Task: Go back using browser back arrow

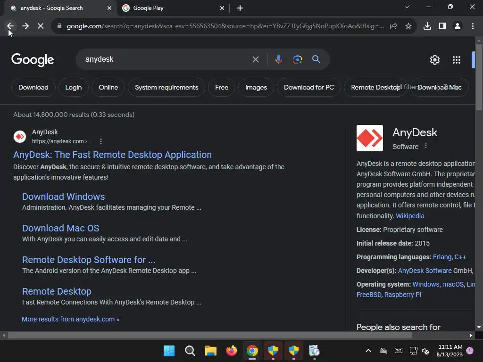Action: point(10,26)
